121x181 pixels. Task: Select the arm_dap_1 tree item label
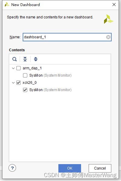tap(32, 68)
